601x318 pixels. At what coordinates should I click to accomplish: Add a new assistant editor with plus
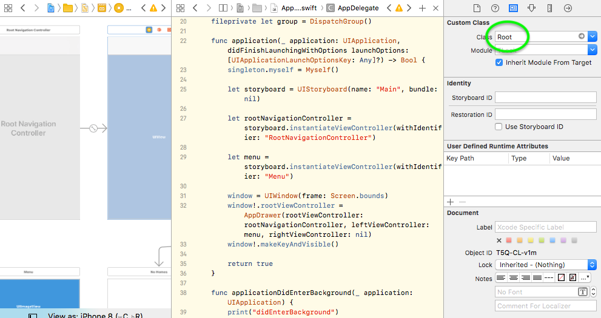[x=422, y=8]
